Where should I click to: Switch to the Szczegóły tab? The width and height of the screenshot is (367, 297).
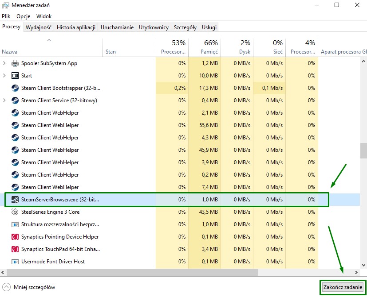coord(185,27)
